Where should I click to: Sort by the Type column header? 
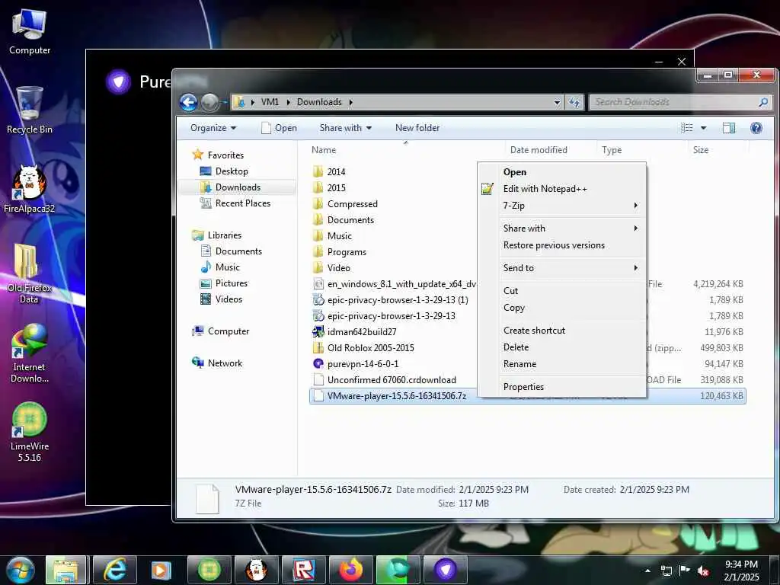click(642, 150)
